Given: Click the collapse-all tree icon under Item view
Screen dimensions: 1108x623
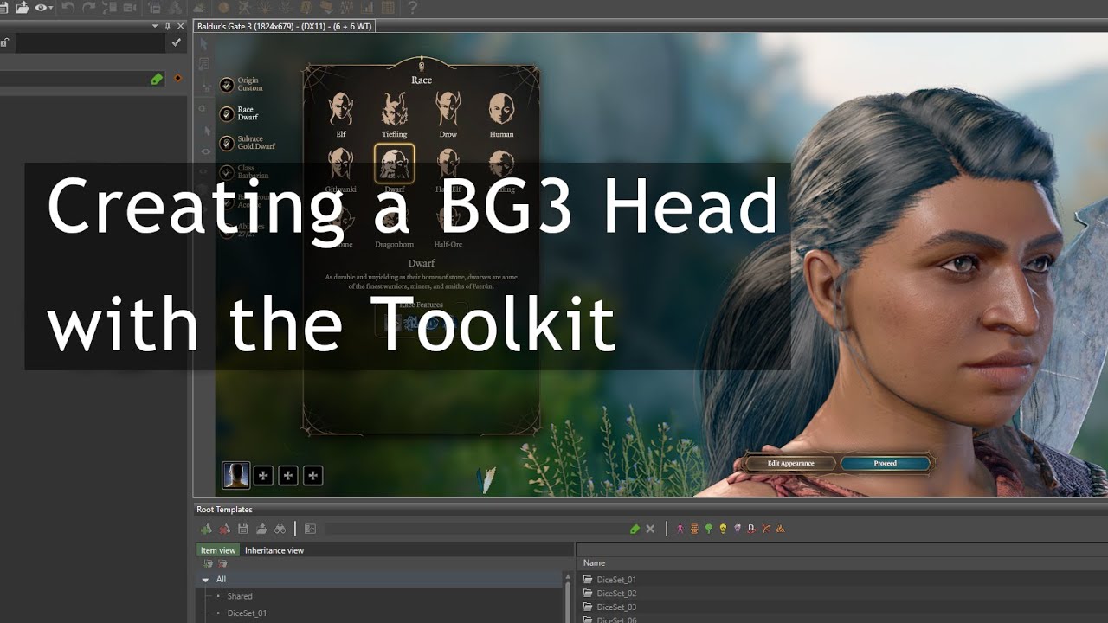Looking at the screenshot, I should 222,564.
